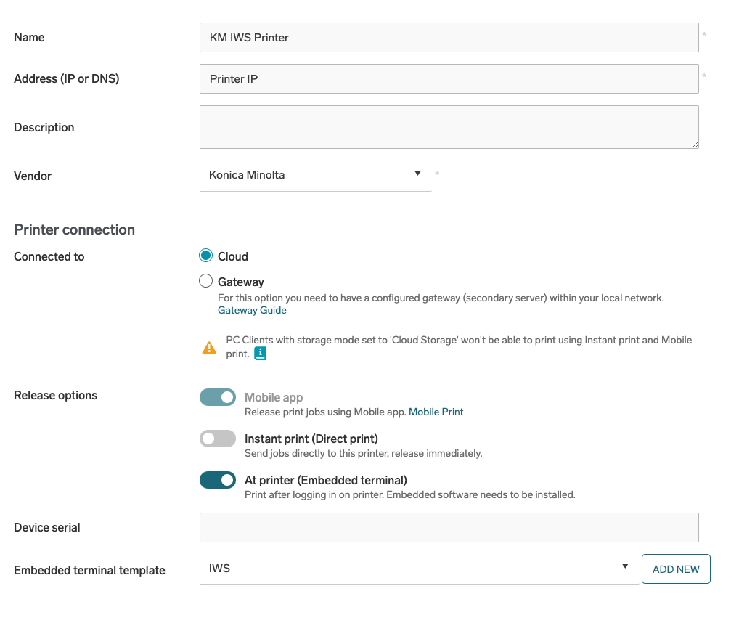Toggle the Mobile app release switch
Screen dimensions: 731x623
[218, 397]
